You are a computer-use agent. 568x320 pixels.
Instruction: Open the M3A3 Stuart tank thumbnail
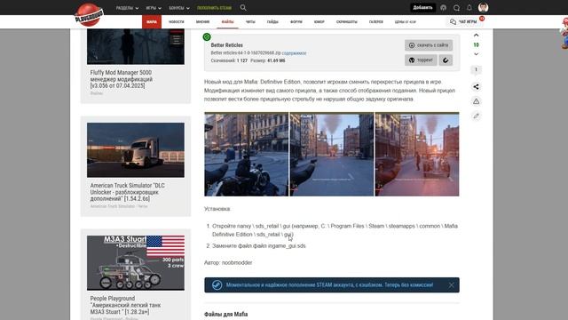pyautogui.click(x=136, y=263)
